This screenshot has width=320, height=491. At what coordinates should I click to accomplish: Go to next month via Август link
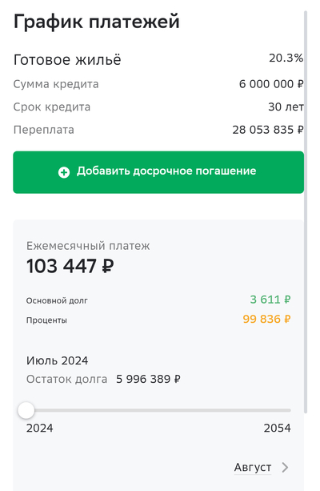coord(253,467)
